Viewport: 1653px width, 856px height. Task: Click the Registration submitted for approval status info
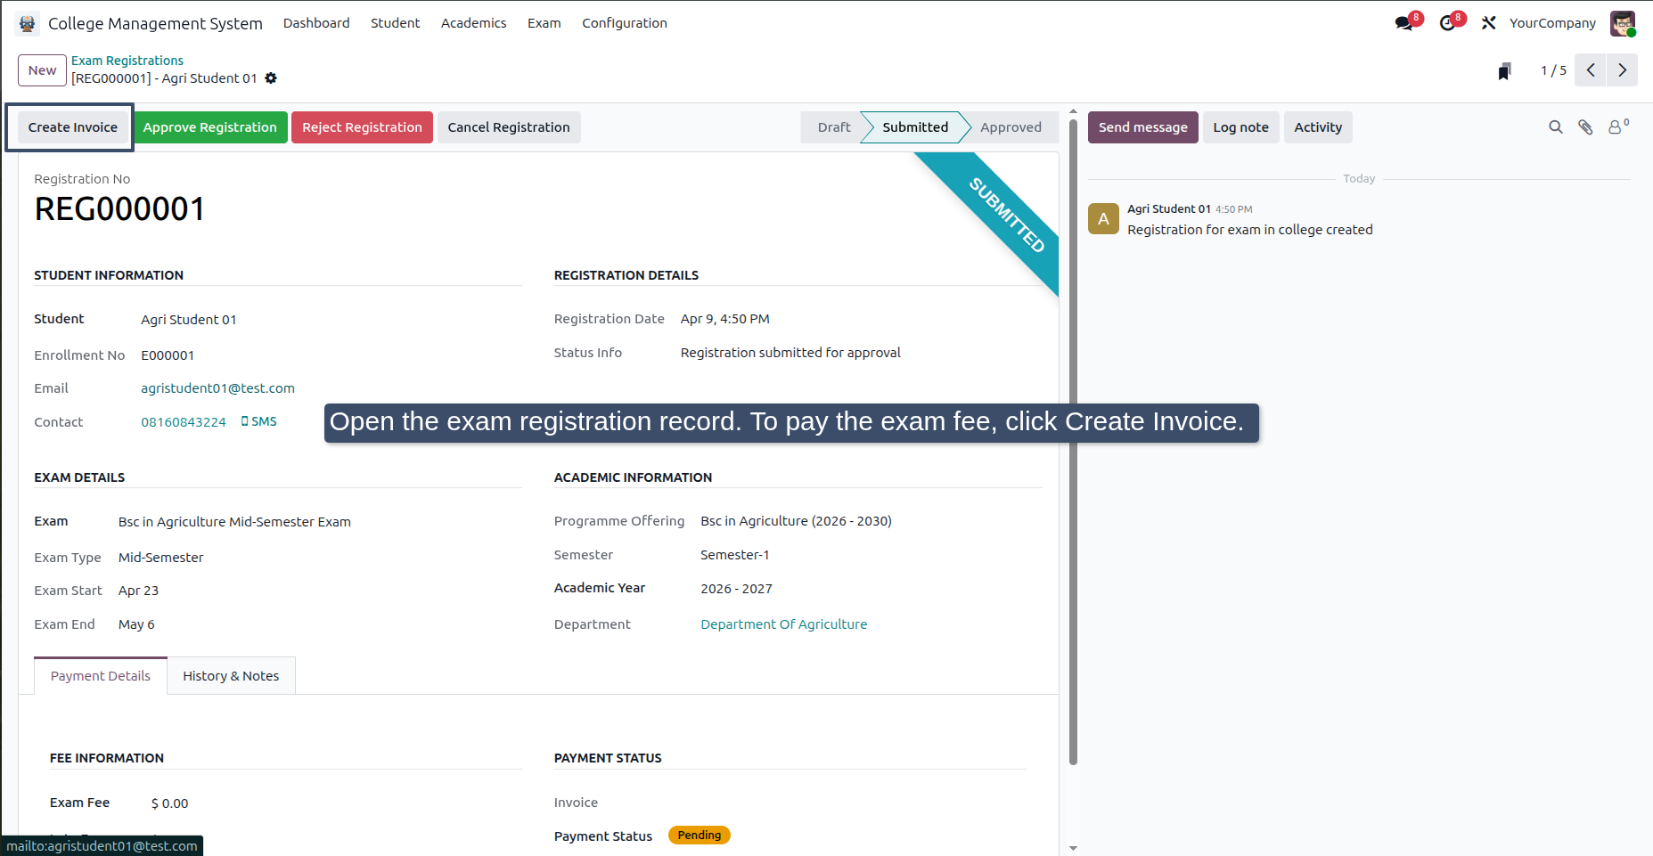790,353
